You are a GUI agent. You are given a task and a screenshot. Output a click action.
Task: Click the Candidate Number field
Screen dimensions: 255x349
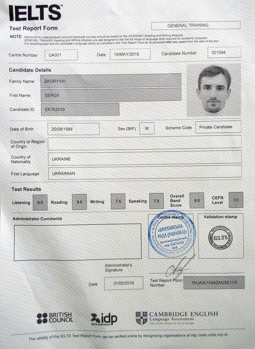[x=224, y=52]
